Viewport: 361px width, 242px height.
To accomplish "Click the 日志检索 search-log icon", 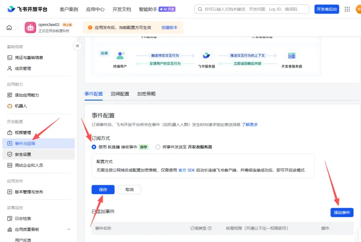I will coord(10,219).
